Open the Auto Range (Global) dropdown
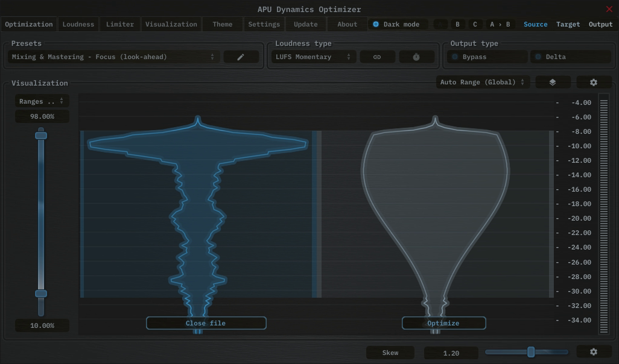Image resolution: width=619 pixels, height=364 pixels. point(483,82)
